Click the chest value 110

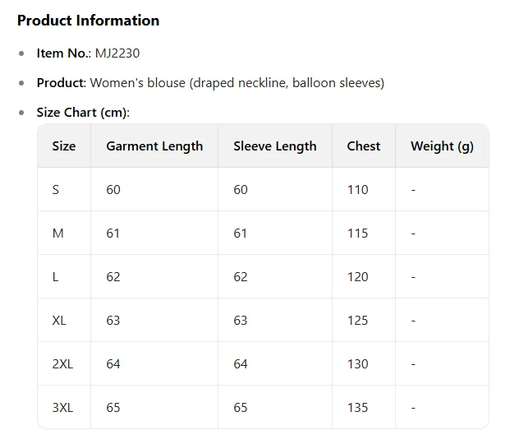tap(357, 190)
